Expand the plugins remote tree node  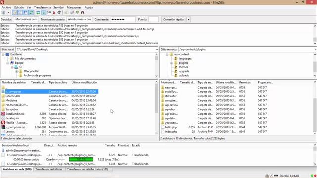[172, 63]
